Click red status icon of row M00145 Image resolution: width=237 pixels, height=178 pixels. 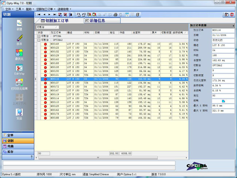[45, 44]
